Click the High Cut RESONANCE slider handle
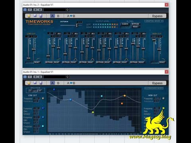The image size is (191, 143). [x=159, y=49]
